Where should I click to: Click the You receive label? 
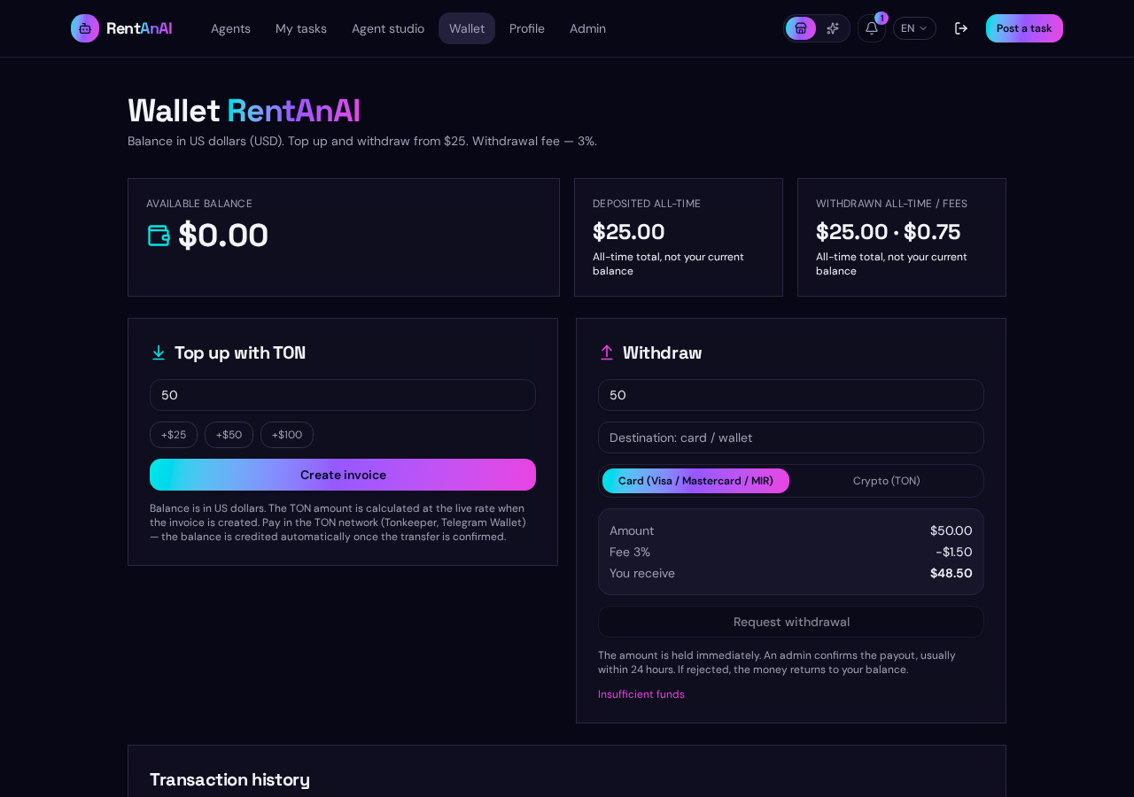coord(642,573)
